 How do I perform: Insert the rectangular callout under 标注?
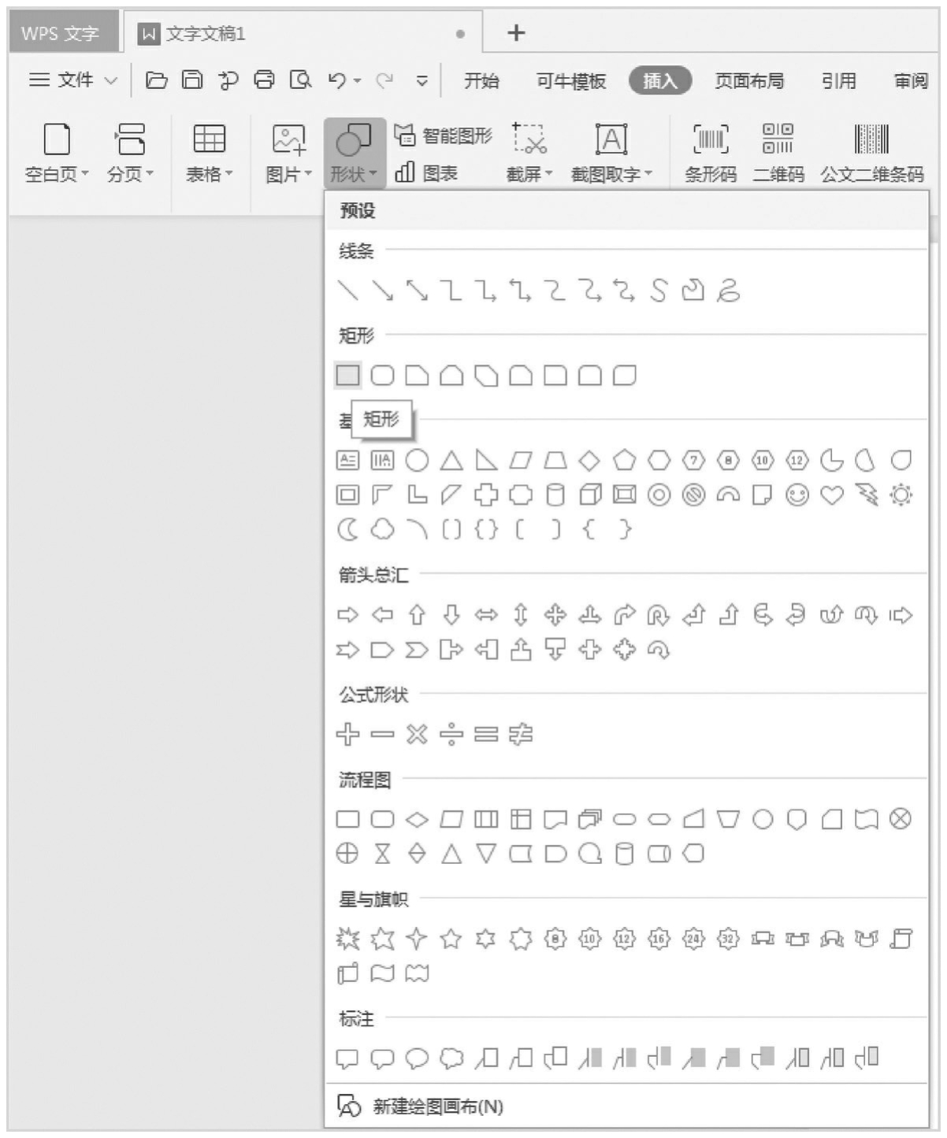point(347,1058)
